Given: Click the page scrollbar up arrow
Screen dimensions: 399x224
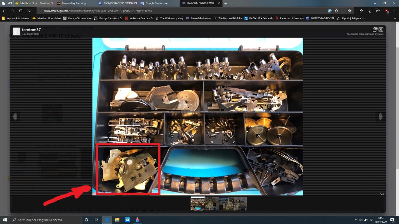Looking at the screenshot, I should point(397,23).
